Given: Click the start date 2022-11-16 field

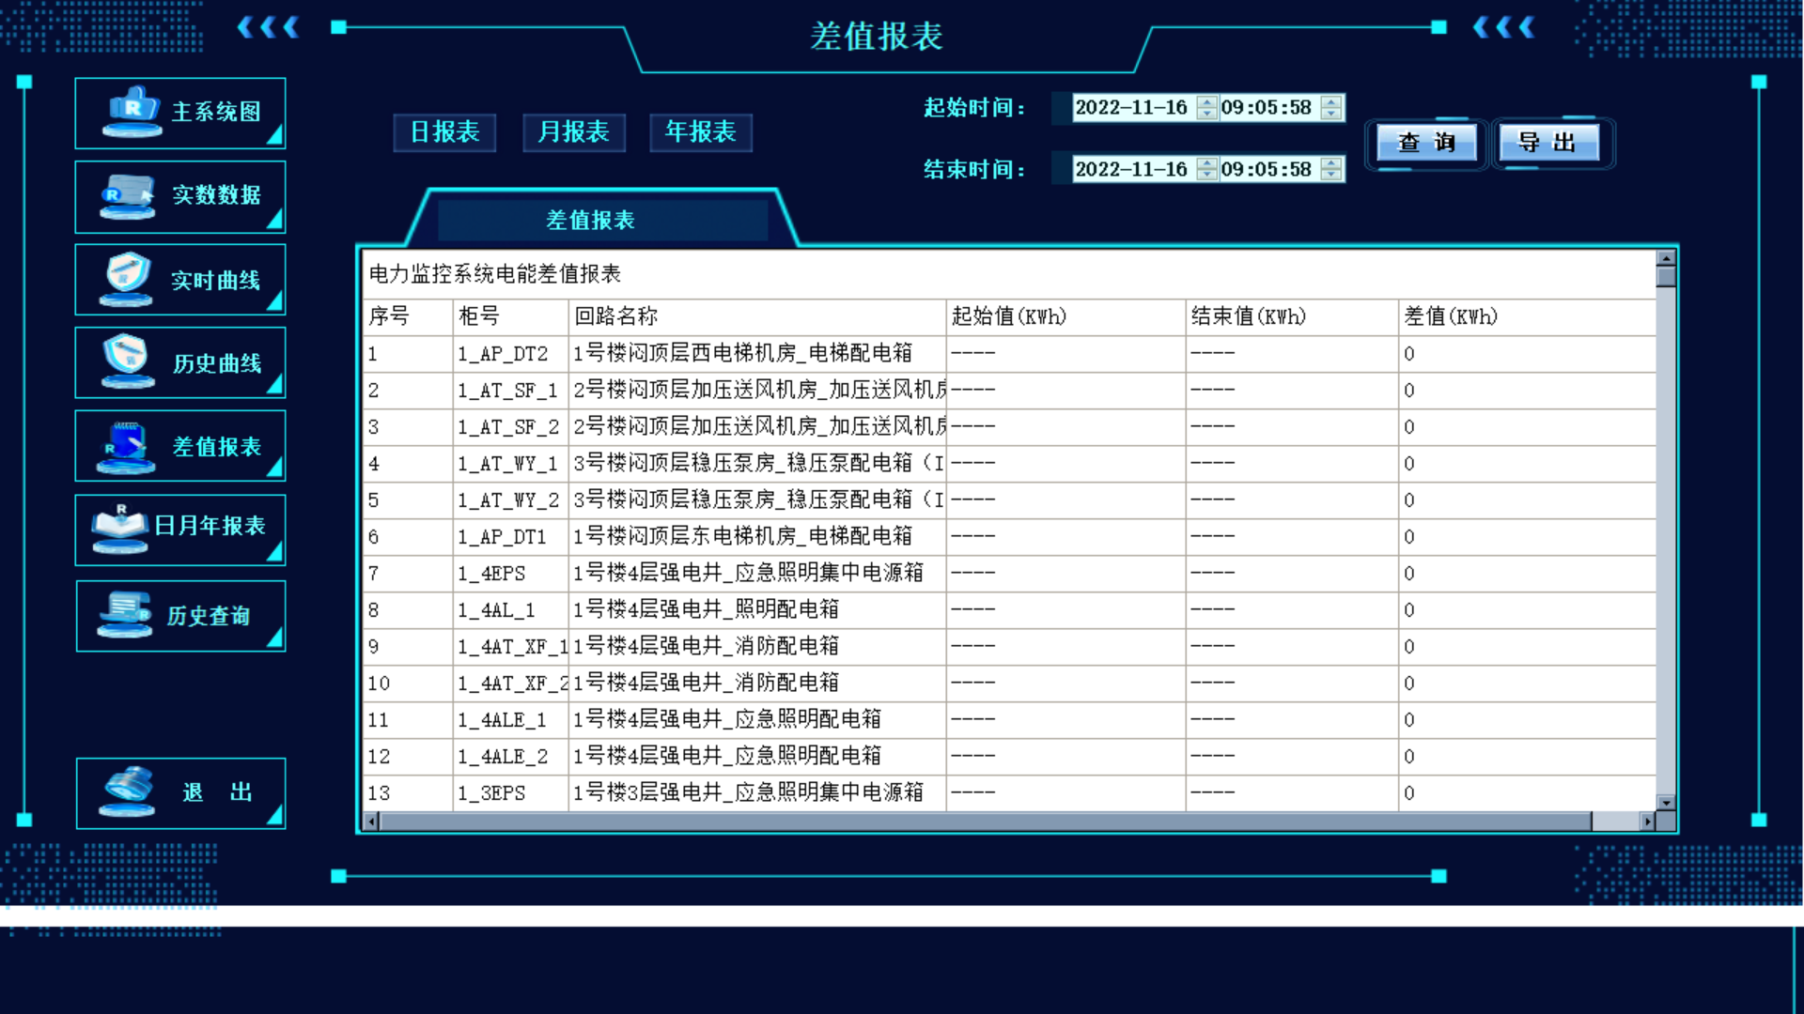Looking at the screenshot, I should 1130,107.
